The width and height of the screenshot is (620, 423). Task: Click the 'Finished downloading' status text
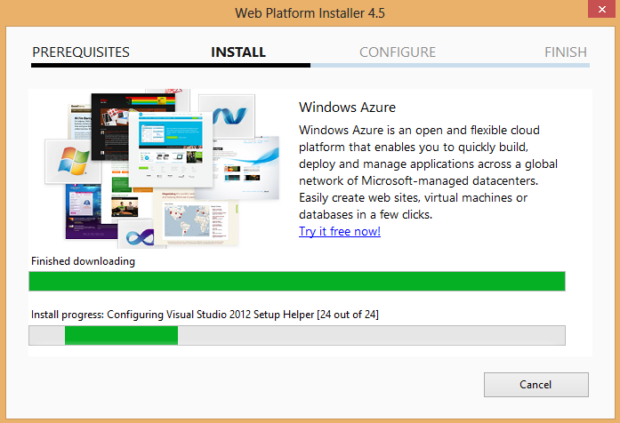[x=83, y=261]
